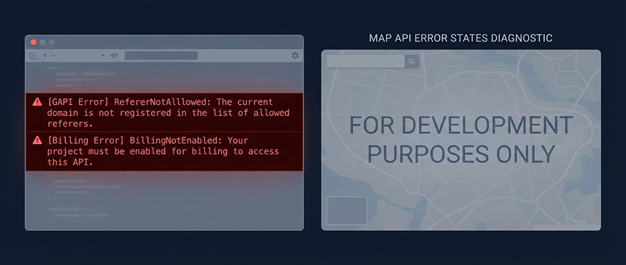Click the back arrow in console toolbar

tap(44, 56)
